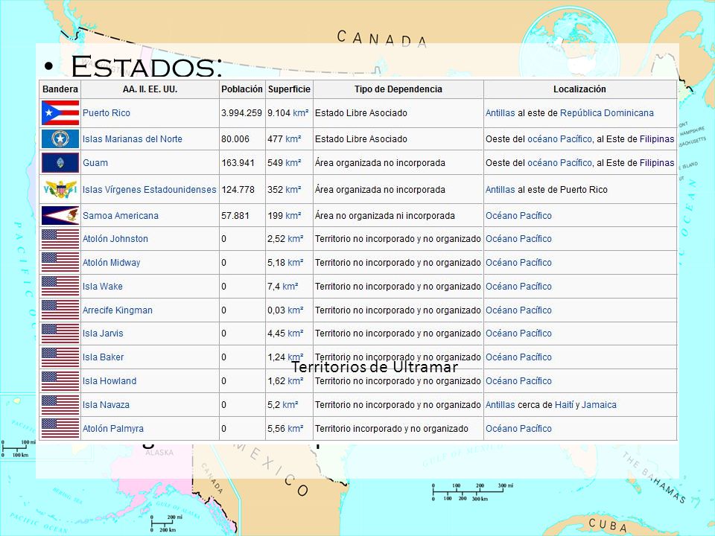715x536 pixels.
Task: Follow the Isla Wake link
Action: click(103, 286)
